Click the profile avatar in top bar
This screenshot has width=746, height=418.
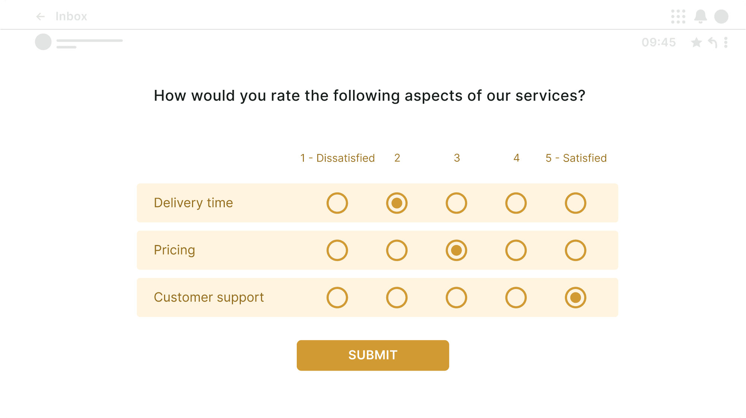[x=721, y=16]
